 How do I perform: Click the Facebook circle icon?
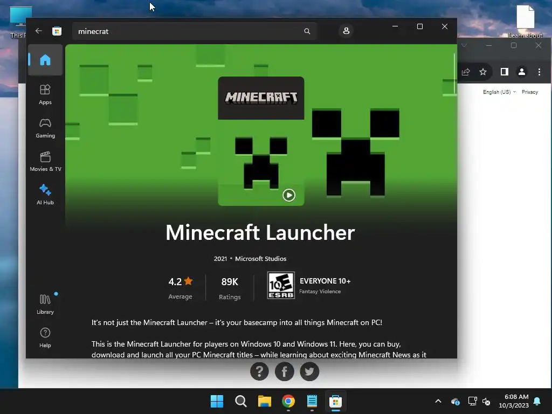[x=285, y=371]
